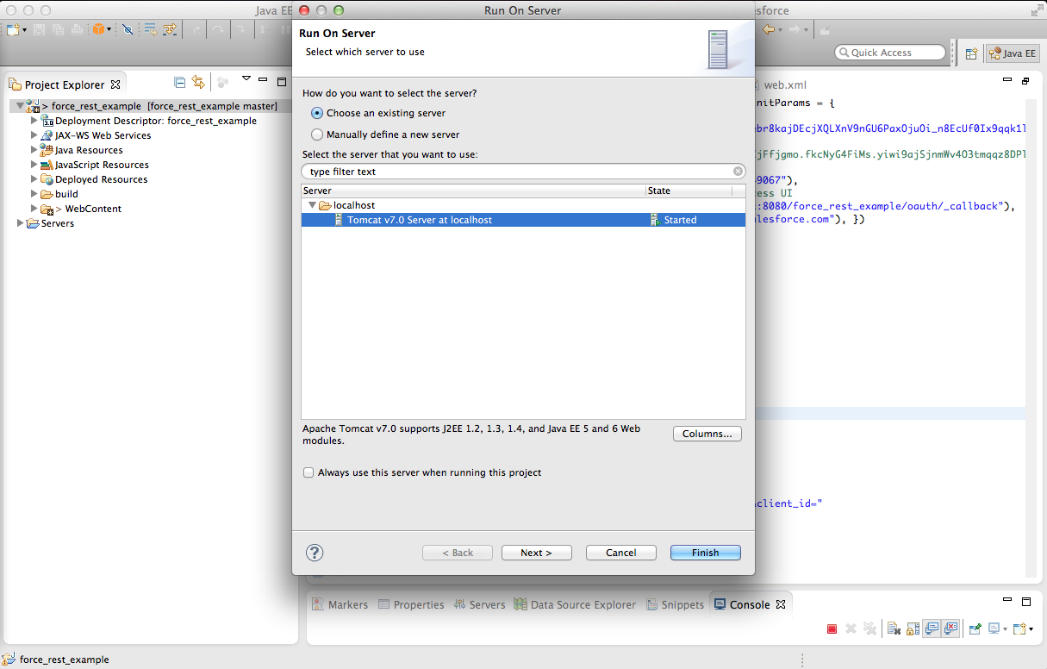Click the Quick Access search field
This screenshot has width=1047, height=669.
pyautogui.click(x=890, y=53)
